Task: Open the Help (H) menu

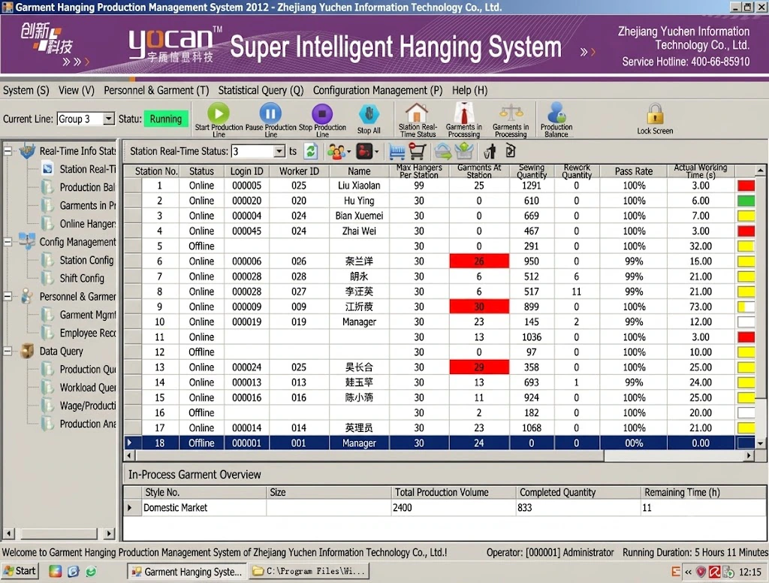Action: (x=470, y=90)
